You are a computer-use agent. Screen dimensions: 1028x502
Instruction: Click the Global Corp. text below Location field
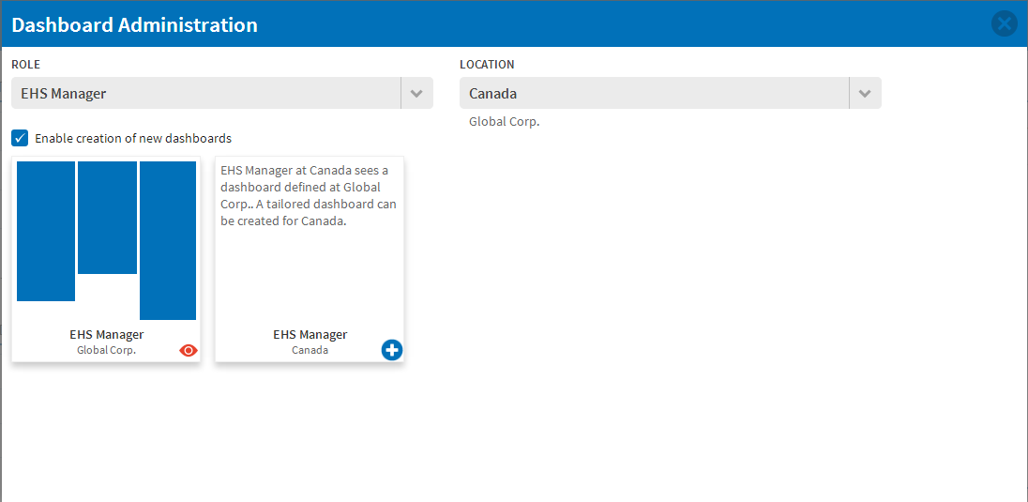[505, 122]
